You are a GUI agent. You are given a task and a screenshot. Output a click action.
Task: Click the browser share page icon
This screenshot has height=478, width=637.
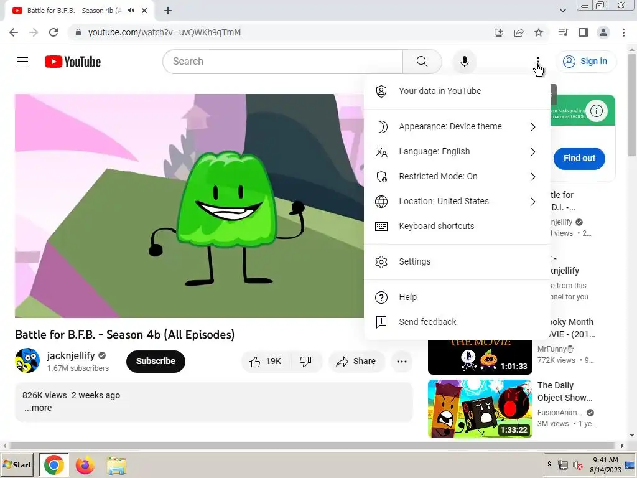coord(519,32)
